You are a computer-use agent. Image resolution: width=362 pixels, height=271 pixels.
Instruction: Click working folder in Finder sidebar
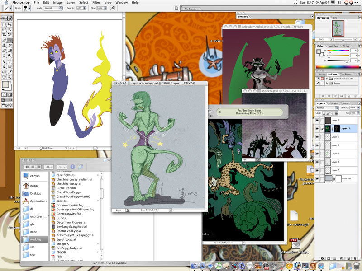tap(35, 239)
